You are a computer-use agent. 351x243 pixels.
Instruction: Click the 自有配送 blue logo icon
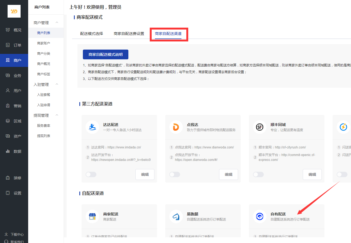pos(260,216)
